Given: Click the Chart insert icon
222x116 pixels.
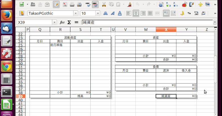Looking at the screenshot, I should [x=184, y=5].
